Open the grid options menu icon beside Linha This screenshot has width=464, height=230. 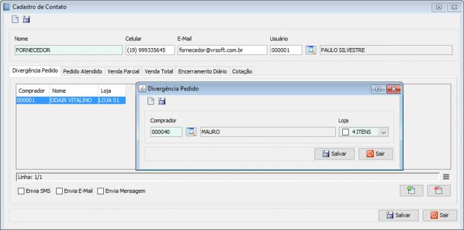[x=446, y=177]
